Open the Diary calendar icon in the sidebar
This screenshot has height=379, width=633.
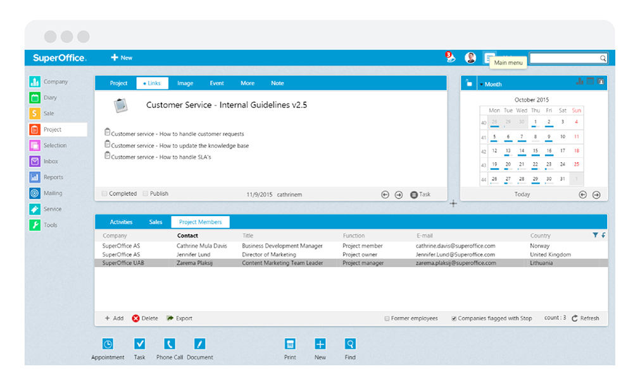point(35,97)
